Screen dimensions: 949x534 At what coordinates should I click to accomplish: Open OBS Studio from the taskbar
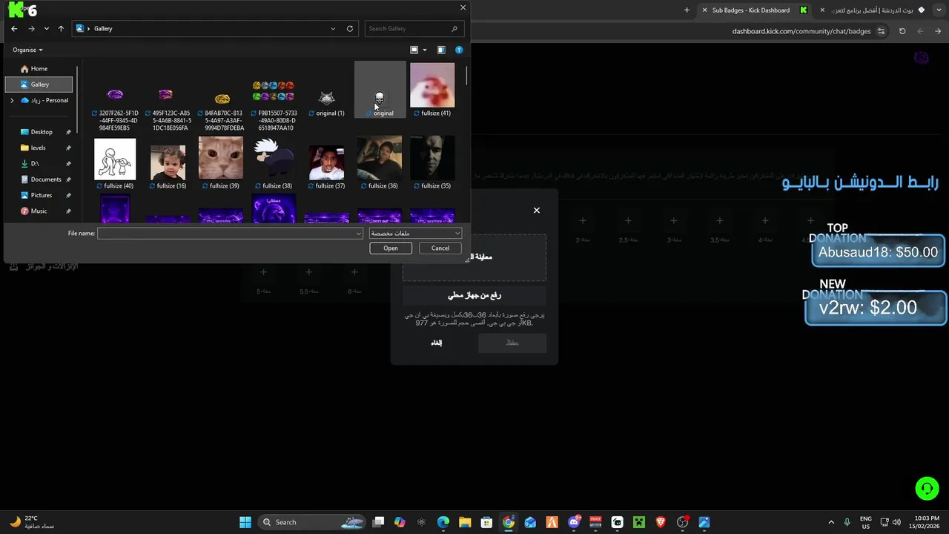(x=683, y=522)
